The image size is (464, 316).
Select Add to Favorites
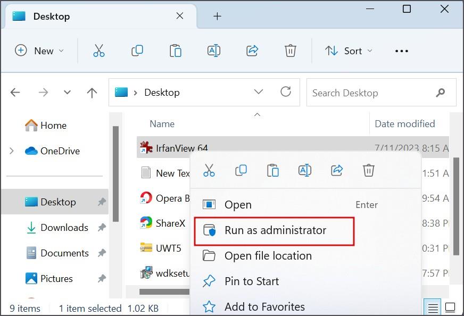point(305,306)
